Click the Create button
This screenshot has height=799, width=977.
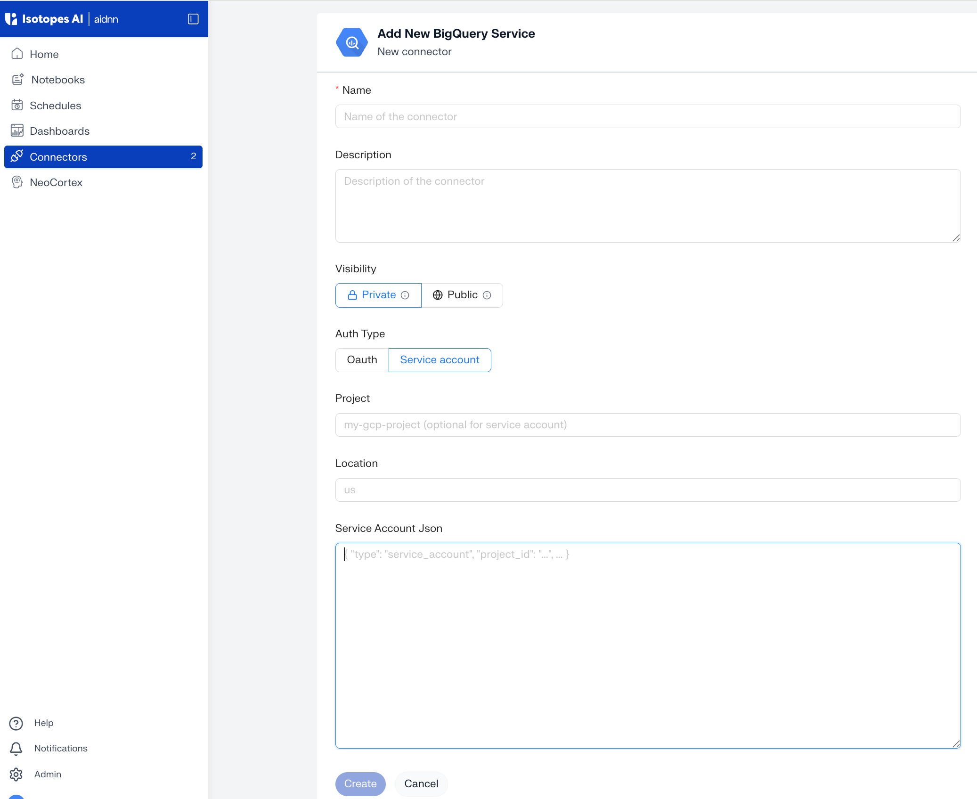coord(360,783)
